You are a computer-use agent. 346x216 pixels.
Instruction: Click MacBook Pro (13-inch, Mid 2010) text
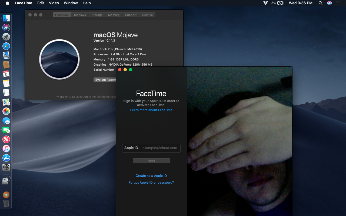click(118, 49)
